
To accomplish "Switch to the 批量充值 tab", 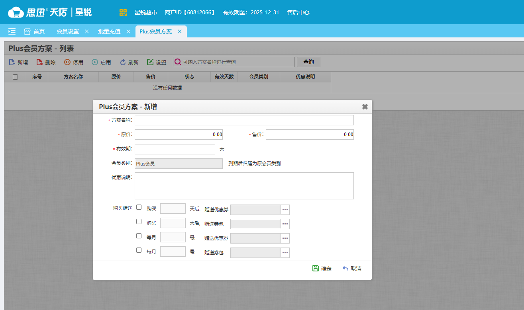I will (x=109, y=31).
